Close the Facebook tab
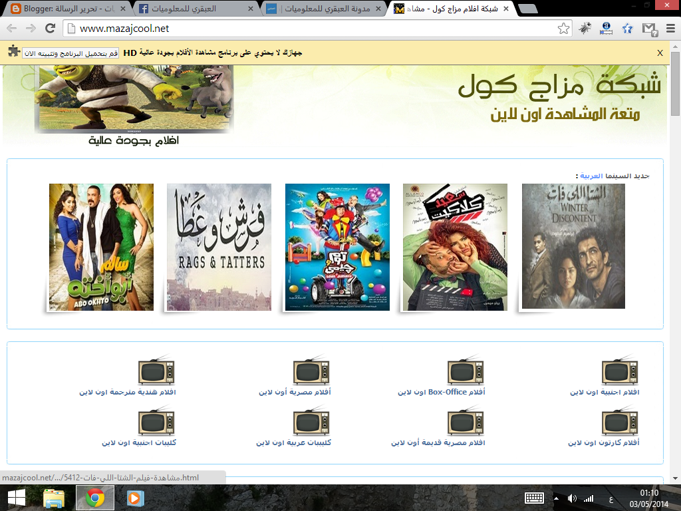The width and height of the screenshot is (681, 511). (x=251, y=9)
